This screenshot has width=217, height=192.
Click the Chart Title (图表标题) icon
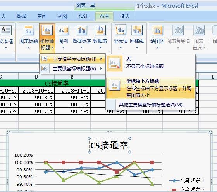pos(29,30)
